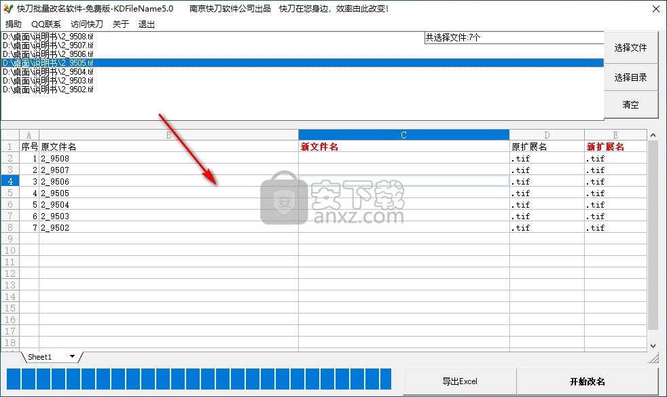Click the 开始改名 button
The image size is (667, 397).
tap(588, 381)
